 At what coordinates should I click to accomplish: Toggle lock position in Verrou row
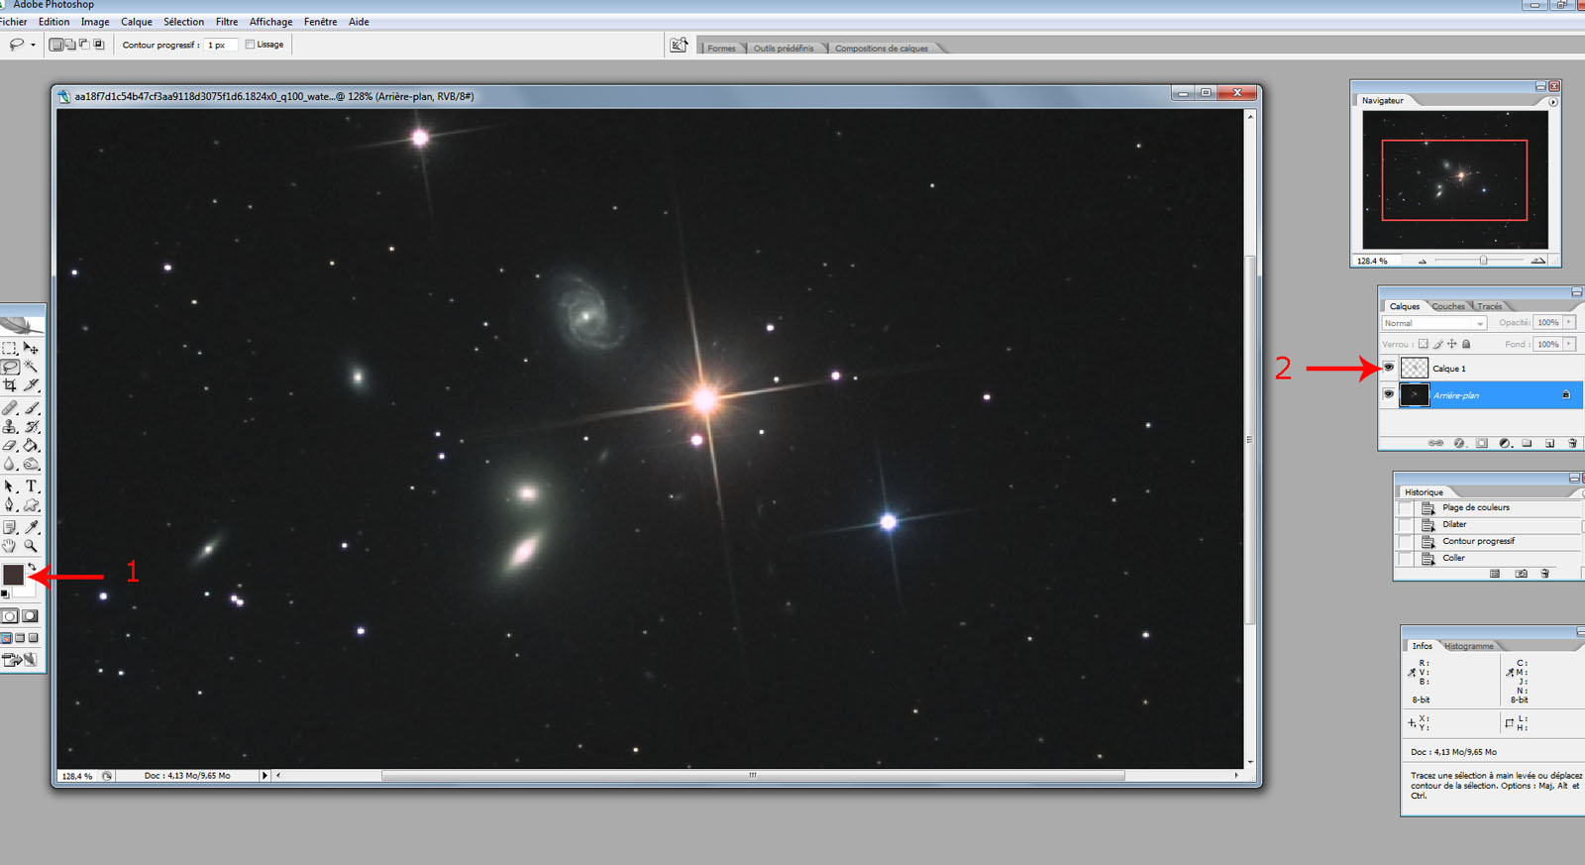point(1451,344)
